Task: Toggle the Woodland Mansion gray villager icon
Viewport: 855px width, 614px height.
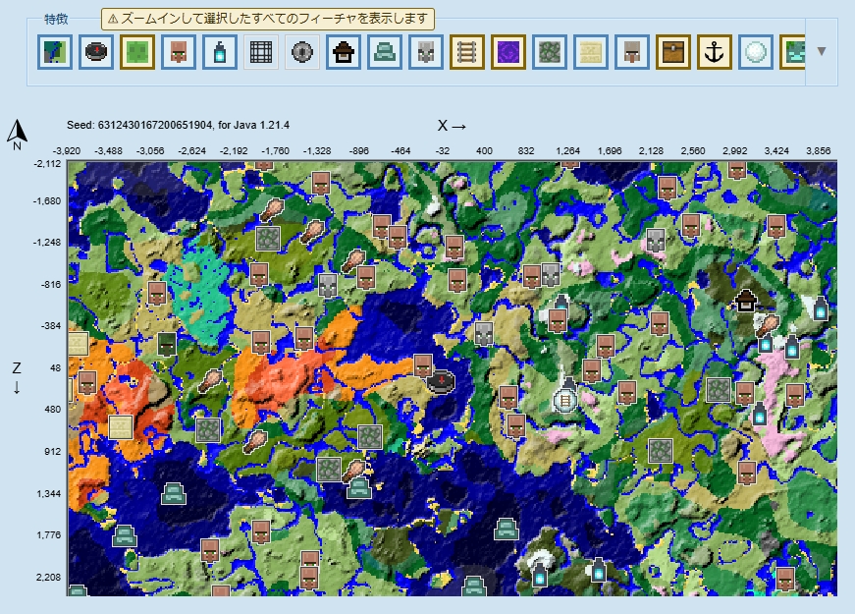Action: click(632, 52)
